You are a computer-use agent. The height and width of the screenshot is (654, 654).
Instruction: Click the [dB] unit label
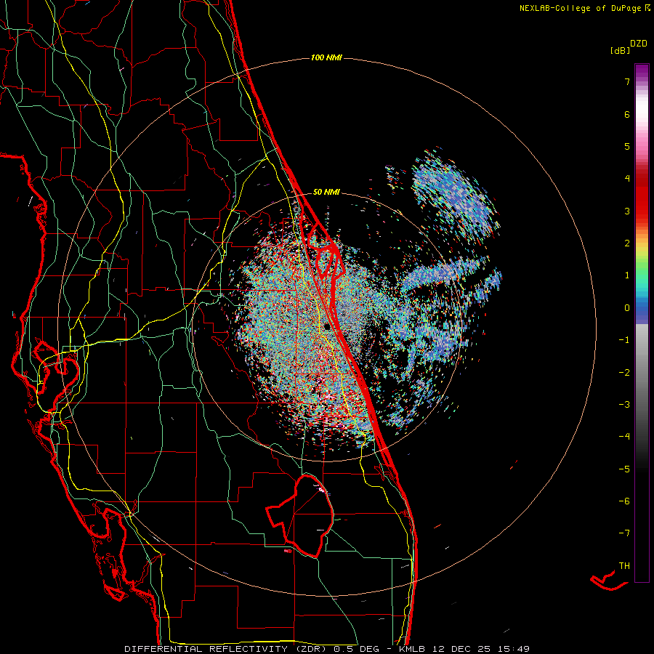coord(620,50)
